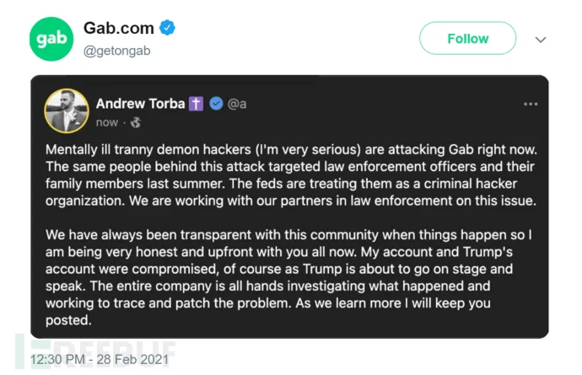The height and width of the screenshot is (375, 582).
Task: Click the green Gab logo avatar
Action: click(51, 39)
